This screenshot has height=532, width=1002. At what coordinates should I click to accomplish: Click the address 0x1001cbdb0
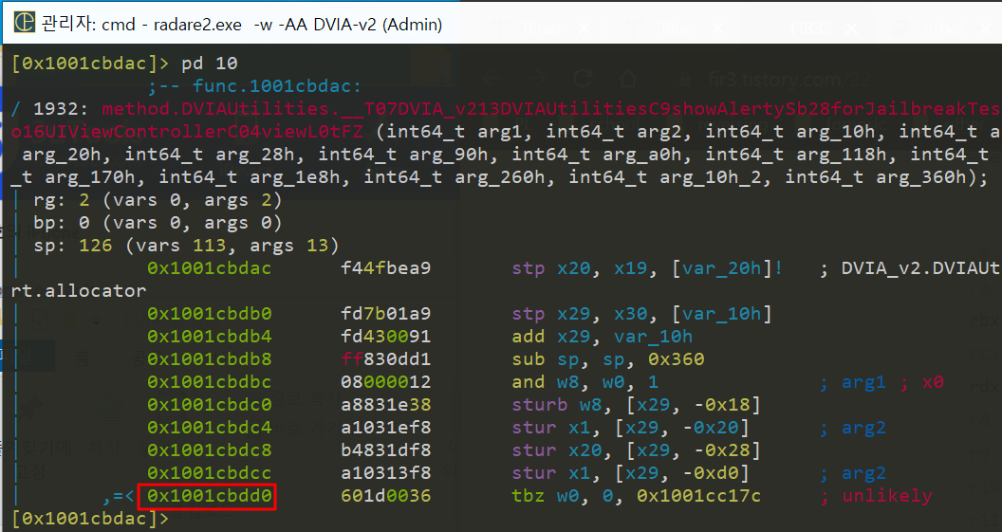[210, 314]
